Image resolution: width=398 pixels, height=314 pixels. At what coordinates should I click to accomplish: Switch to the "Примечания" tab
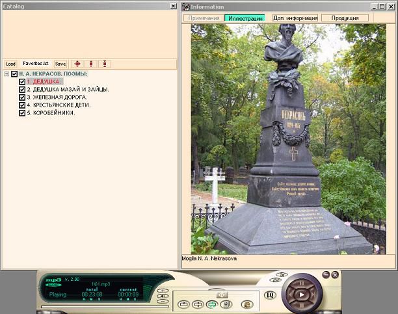[x=204, y=18]
